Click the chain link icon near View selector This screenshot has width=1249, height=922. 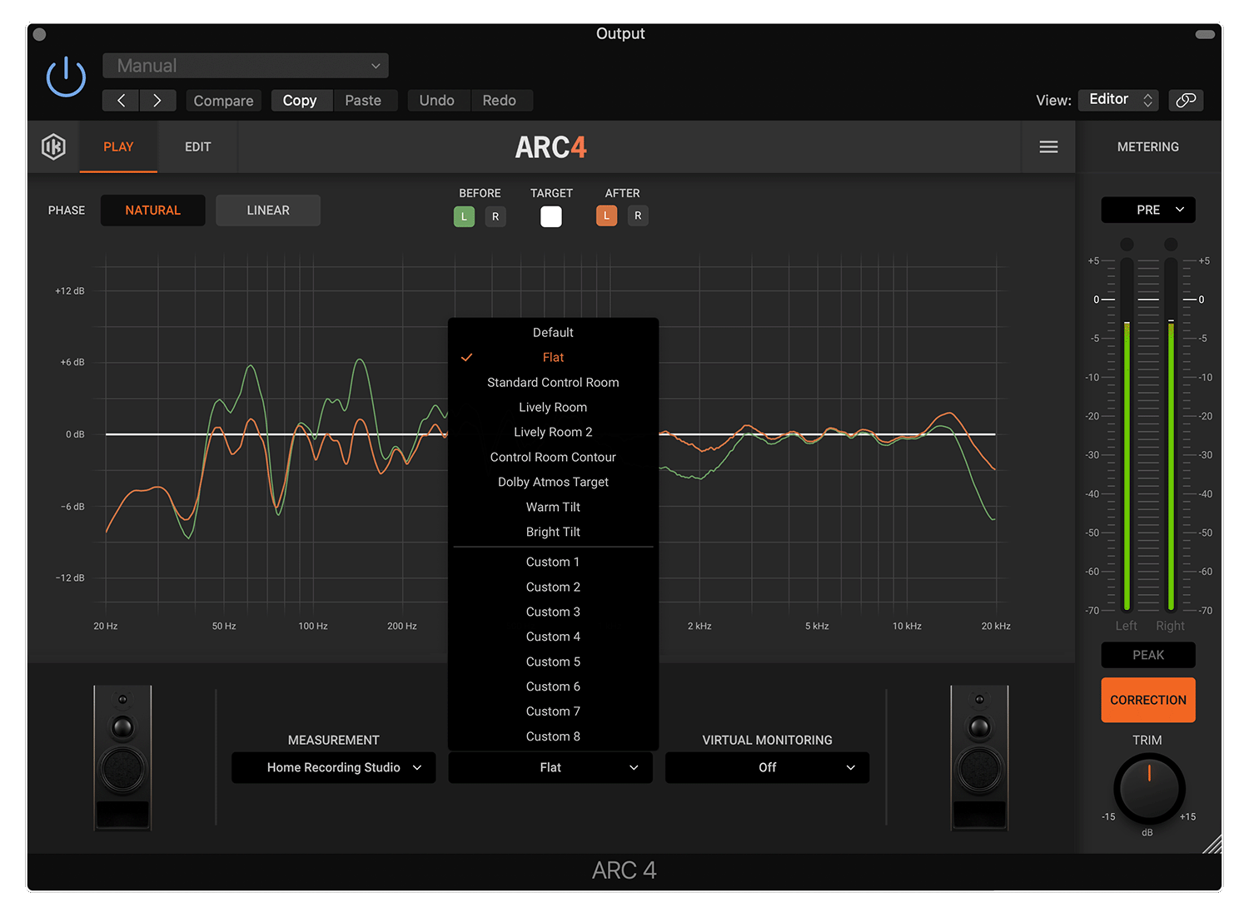click(1186, 100)
